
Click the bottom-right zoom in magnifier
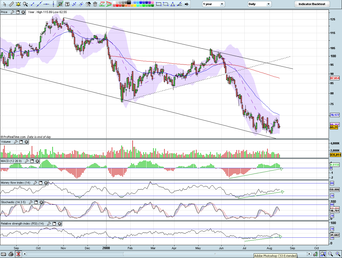(x=338, y=254)
